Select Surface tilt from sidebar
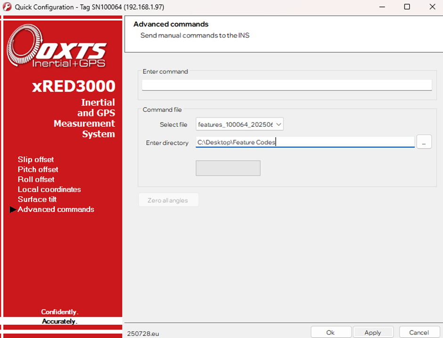 click(x=37, y=199)
